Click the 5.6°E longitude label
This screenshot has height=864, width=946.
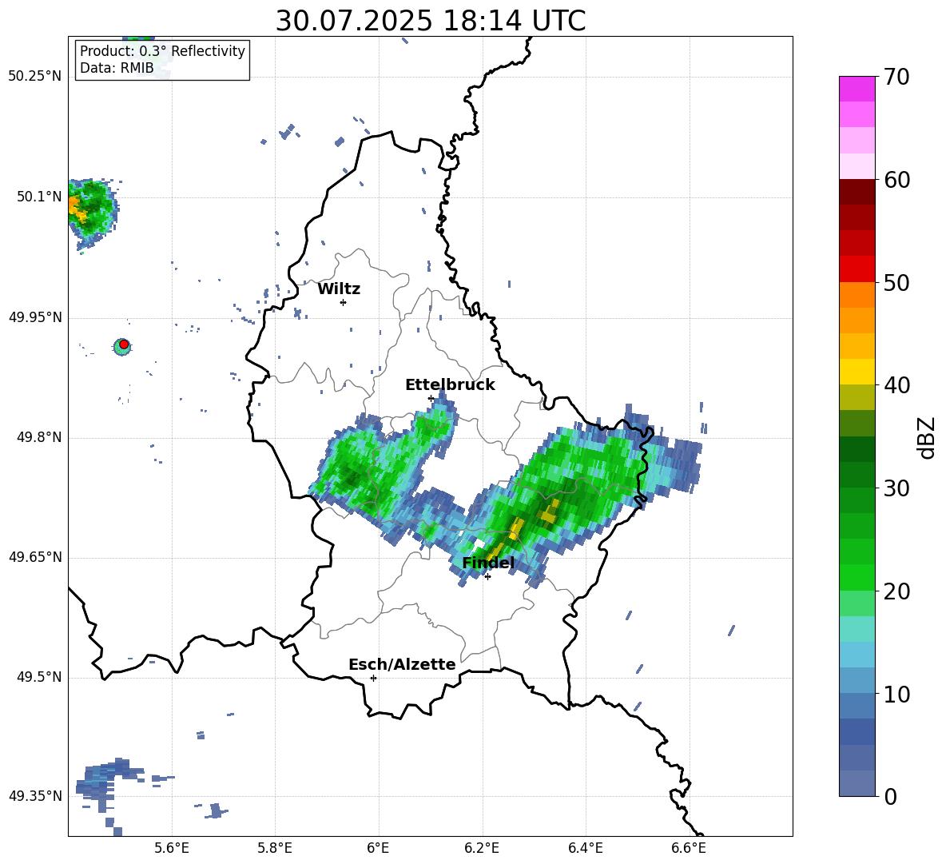click(172, 848)
